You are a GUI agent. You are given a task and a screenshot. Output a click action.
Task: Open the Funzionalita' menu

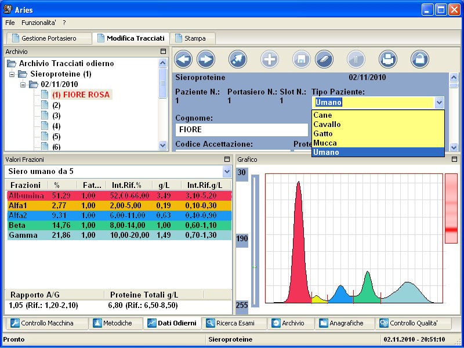point(39,23)
